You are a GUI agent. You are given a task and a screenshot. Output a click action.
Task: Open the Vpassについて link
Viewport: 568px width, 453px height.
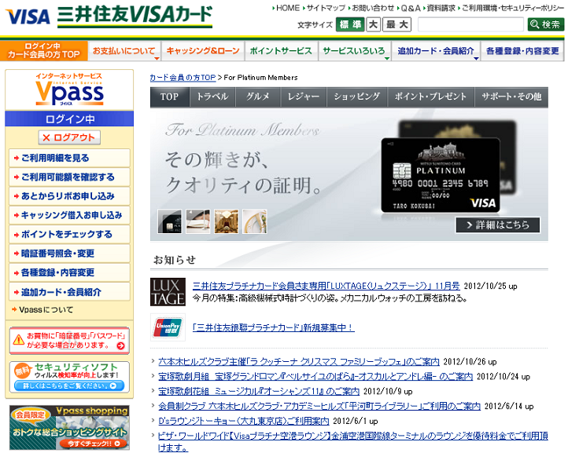(46, 310)
